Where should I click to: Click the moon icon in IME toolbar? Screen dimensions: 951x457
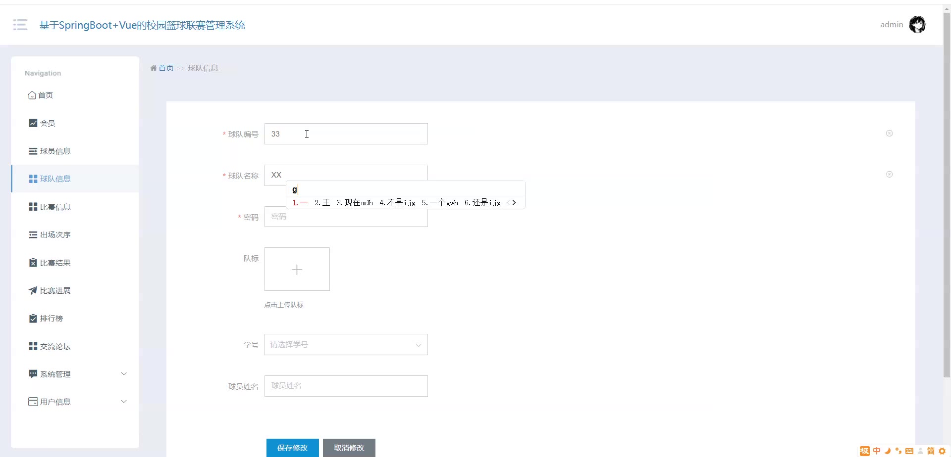click(x=888, y=451)
